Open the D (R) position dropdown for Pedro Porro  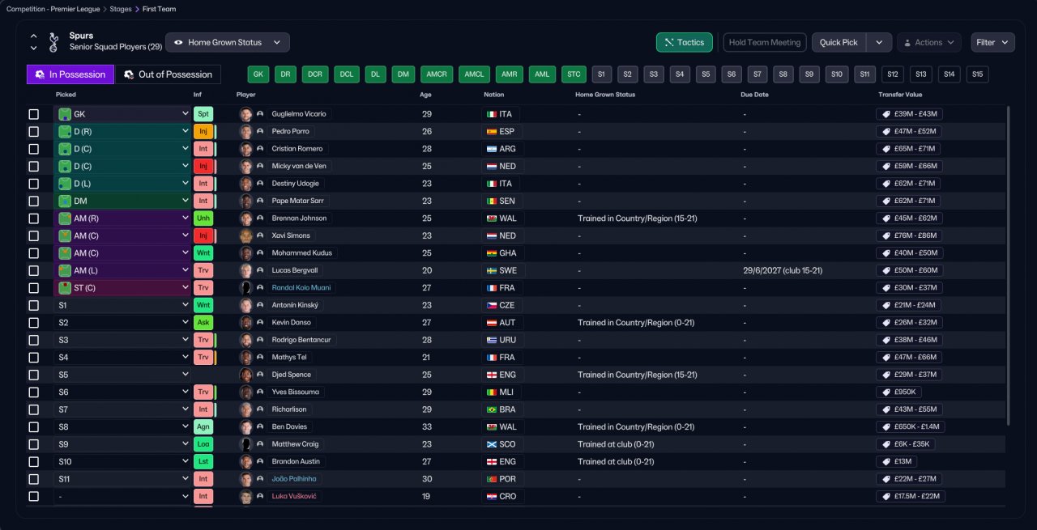click(122, 131)
